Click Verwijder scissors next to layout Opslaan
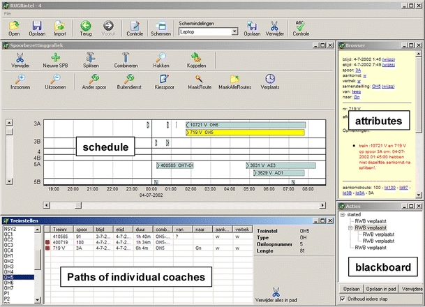425x307 pixels. 274,26
